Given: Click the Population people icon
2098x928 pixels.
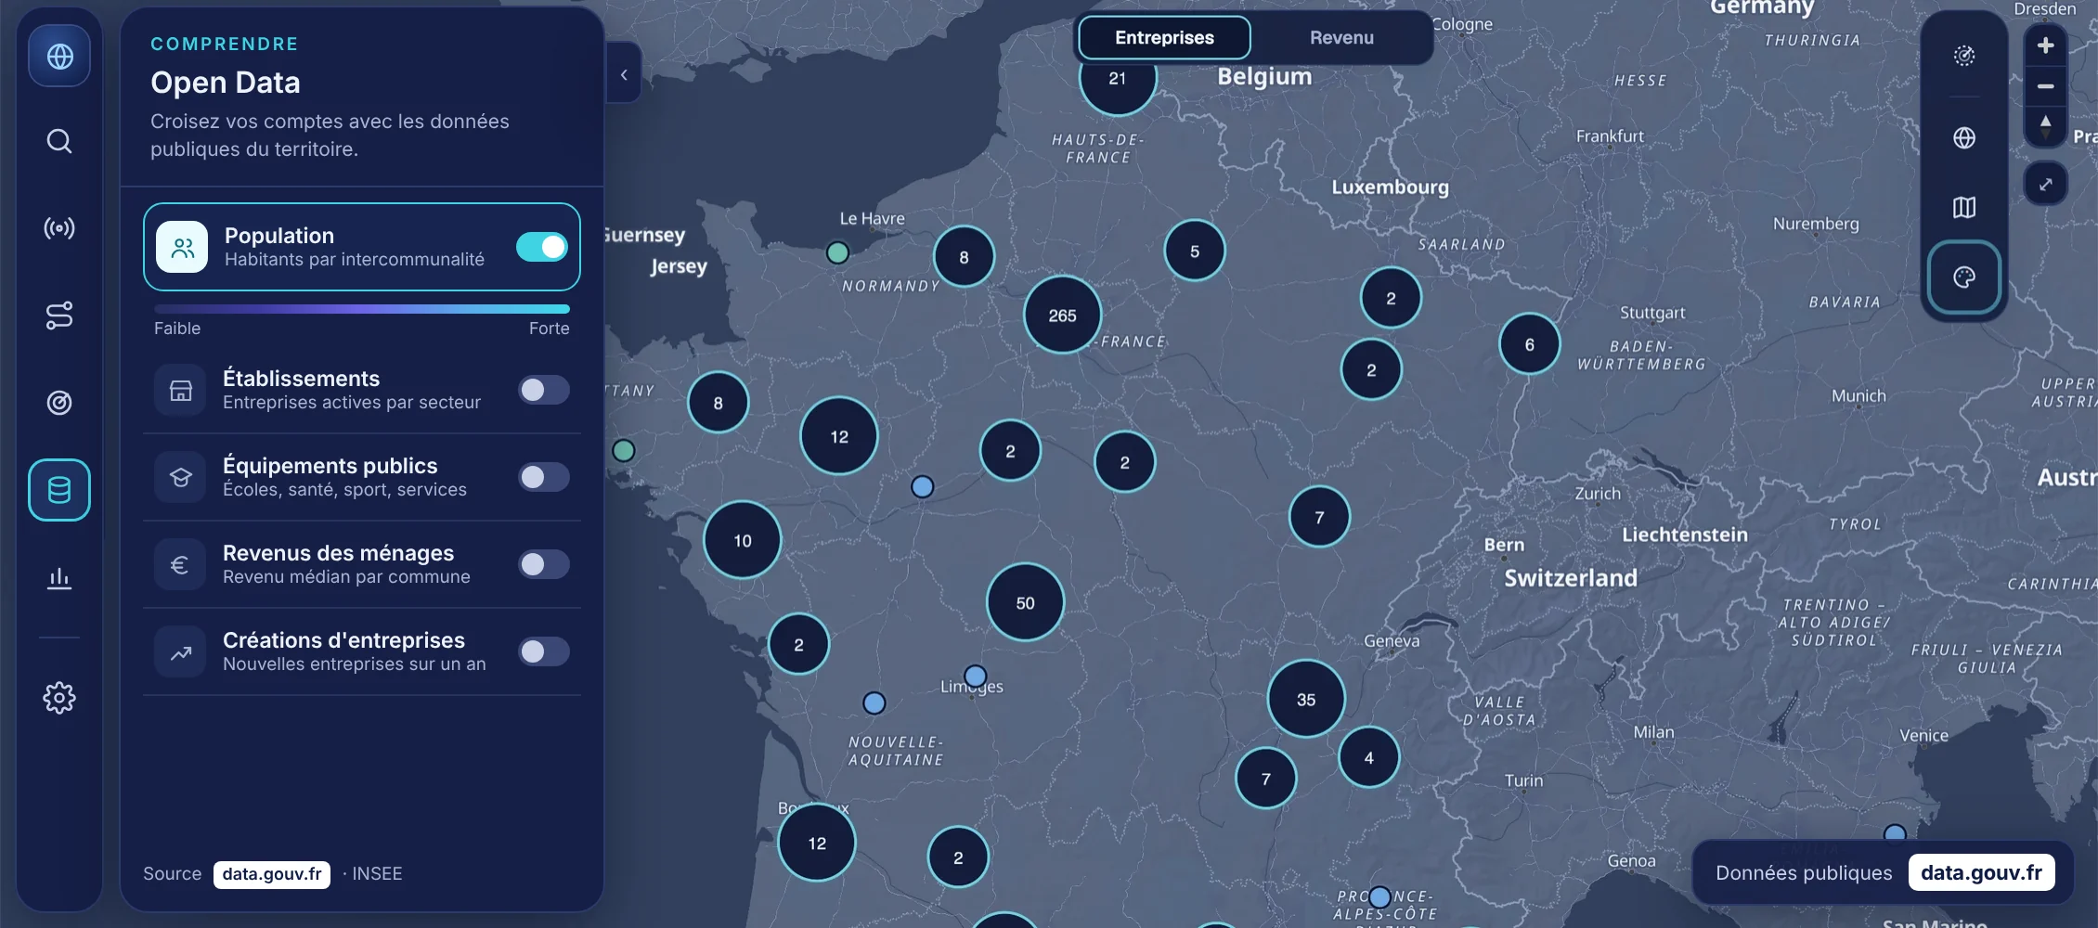Looking at the screenshot, I should (182, 247).
